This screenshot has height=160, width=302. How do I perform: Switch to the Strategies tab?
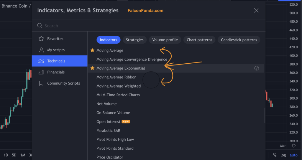tap(134, 40)
